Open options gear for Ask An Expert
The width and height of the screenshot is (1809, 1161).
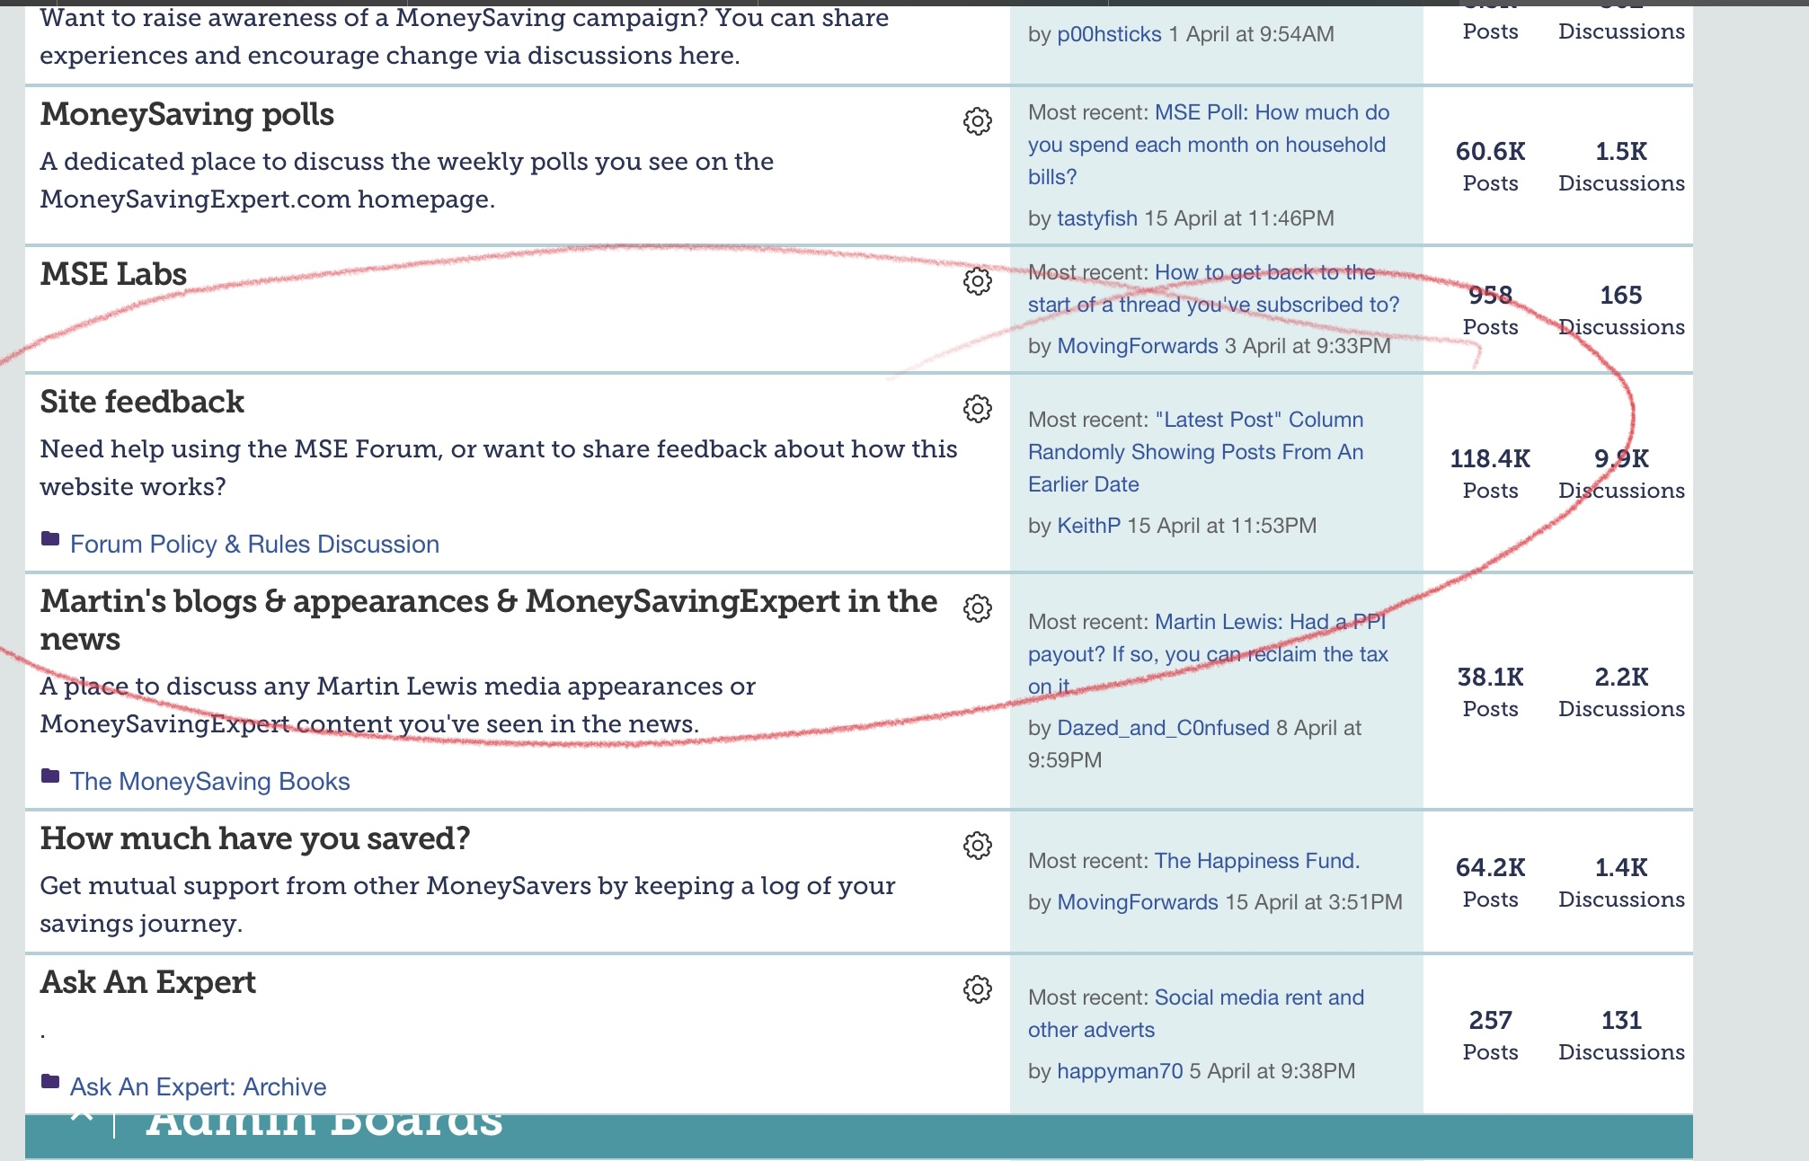pos(978,989)
